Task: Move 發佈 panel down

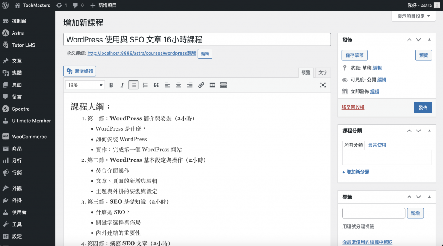Action: (418, 40)
